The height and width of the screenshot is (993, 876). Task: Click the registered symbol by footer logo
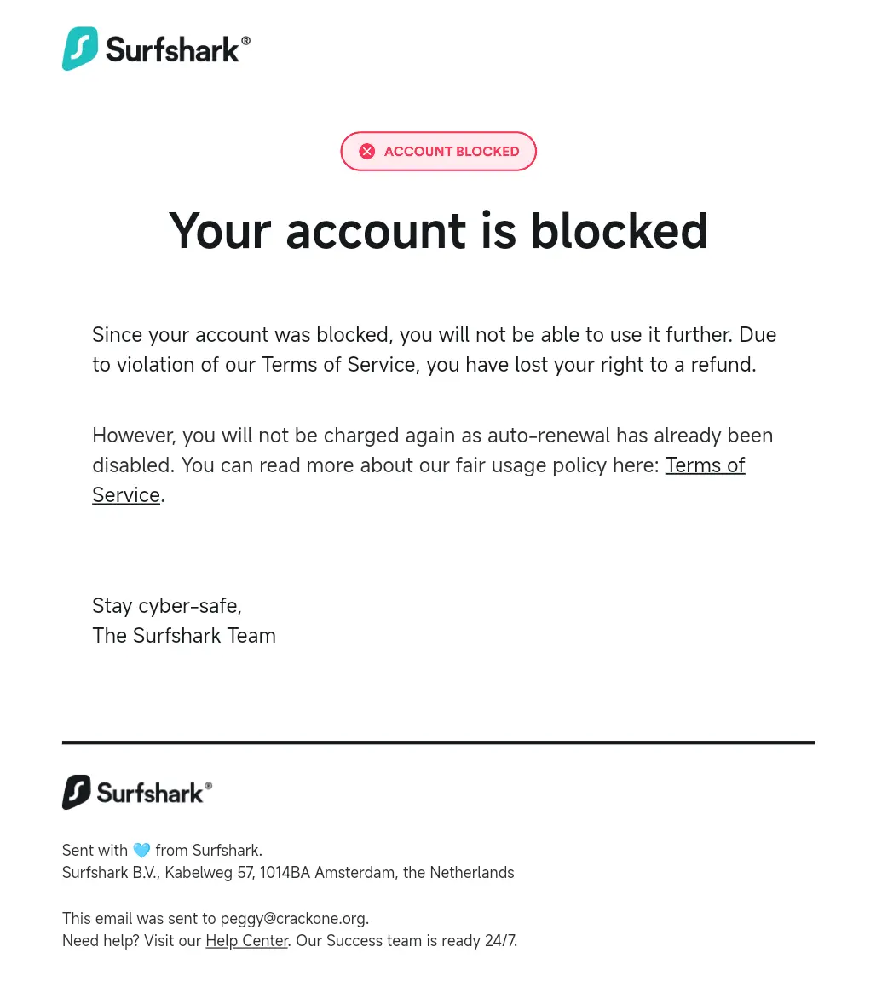point(208,786)
